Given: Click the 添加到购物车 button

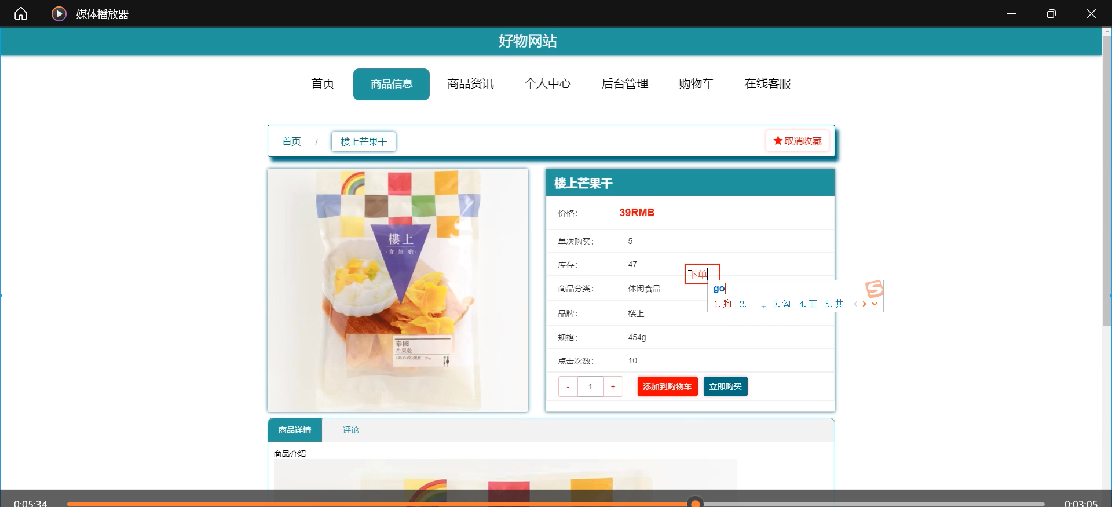Looking at the screenshot, I should point(667,386).
